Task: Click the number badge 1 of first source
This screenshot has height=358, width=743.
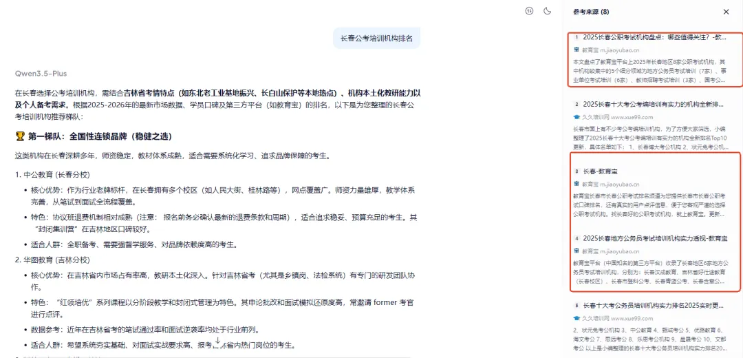Action: tap(577, 37)
